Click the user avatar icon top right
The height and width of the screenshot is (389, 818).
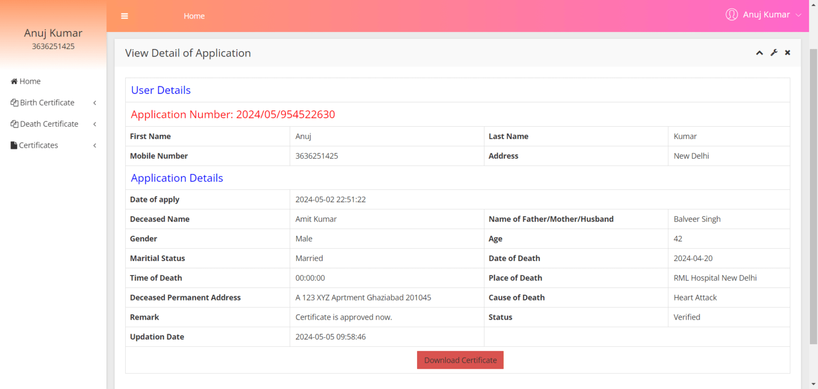click(731, 14)
